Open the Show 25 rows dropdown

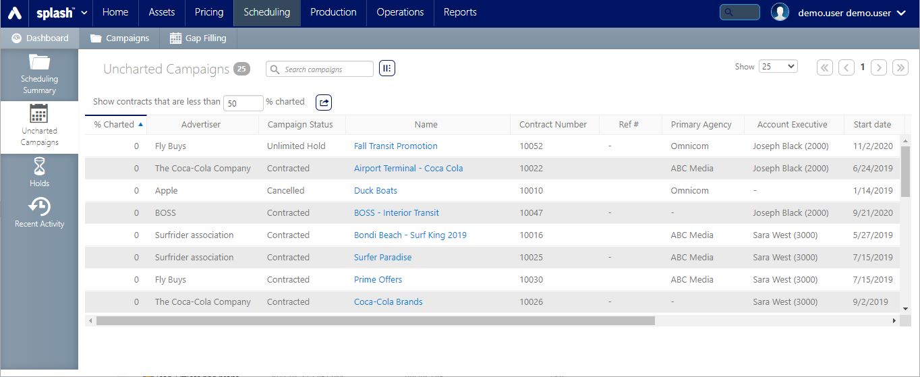pos(778,67)
